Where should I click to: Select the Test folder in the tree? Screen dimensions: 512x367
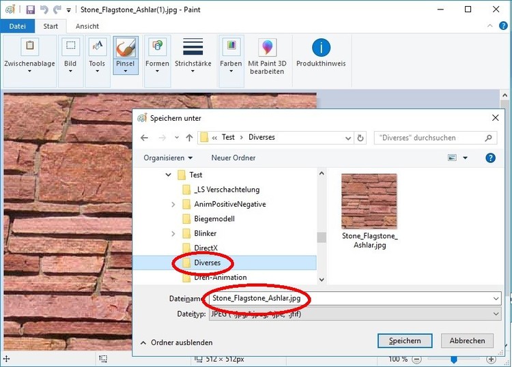pos(196,175)
